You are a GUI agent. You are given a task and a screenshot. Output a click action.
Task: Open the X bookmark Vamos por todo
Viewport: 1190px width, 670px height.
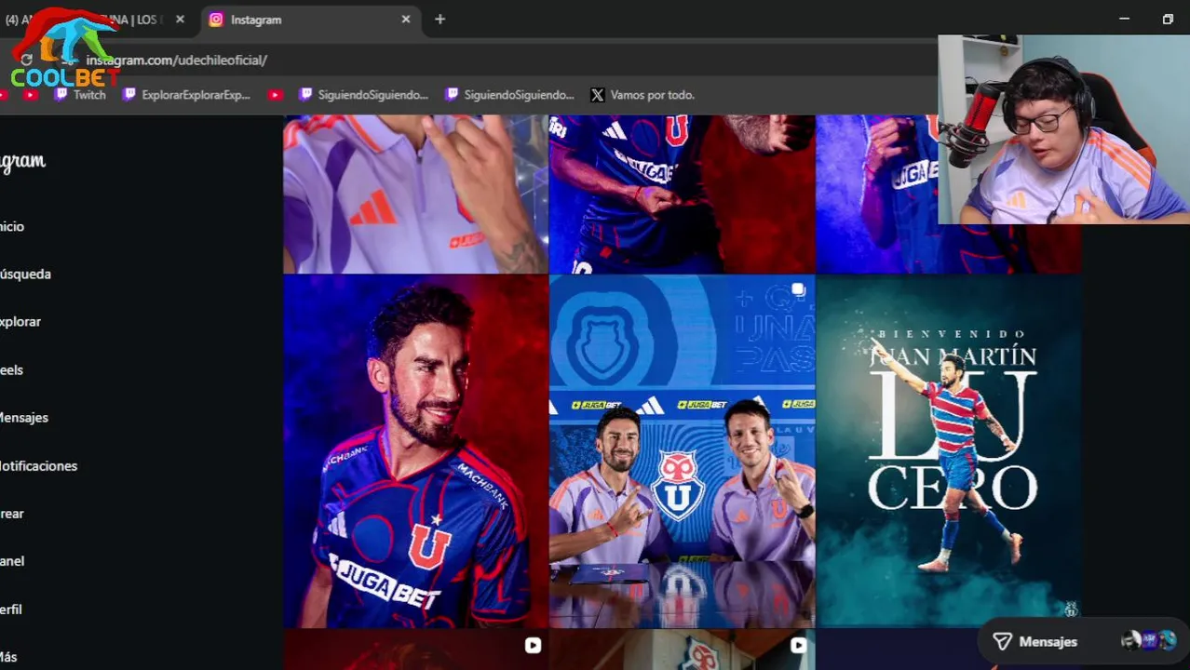[x=642, y=95]
